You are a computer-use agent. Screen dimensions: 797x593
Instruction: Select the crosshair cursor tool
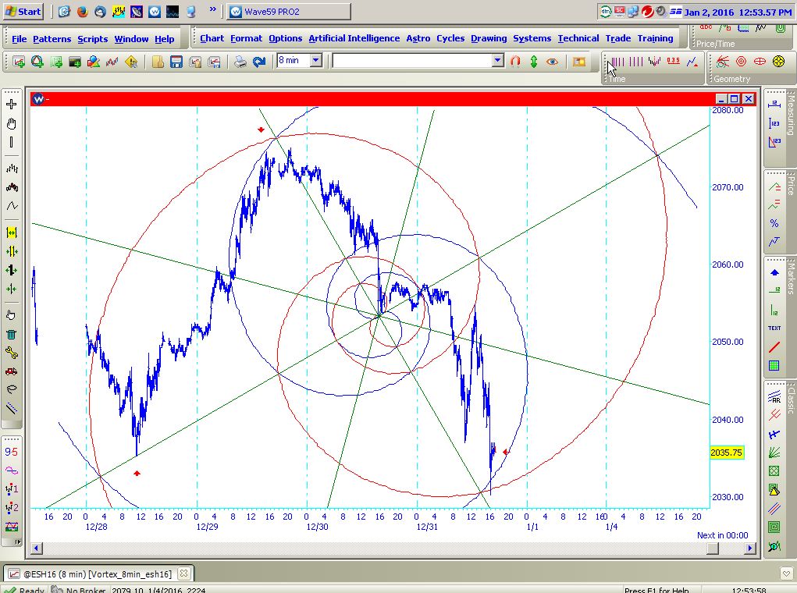click(12, 105)
